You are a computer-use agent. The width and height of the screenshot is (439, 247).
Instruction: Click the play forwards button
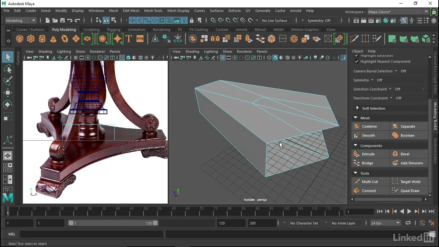click(409, 211)
